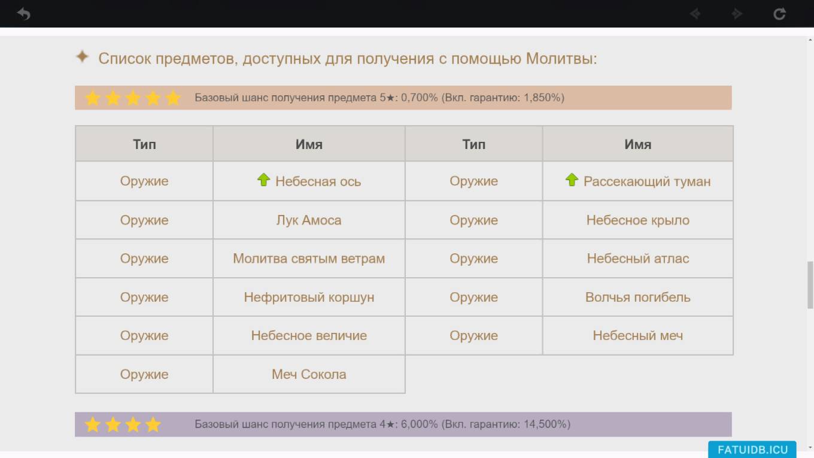Click green up-arrow beside Рассекающий туман

pyautogui.click(x=572, y=180)
